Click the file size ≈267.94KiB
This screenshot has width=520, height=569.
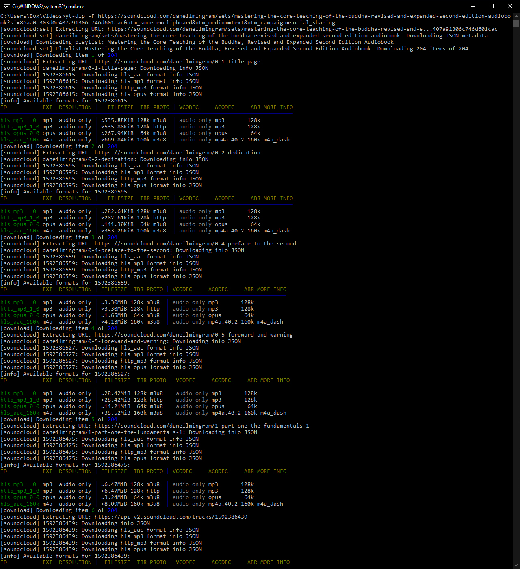117,133
